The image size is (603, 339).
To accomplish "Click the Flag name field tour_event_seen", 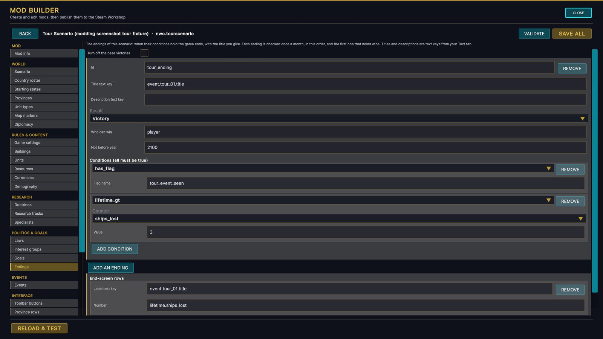I will pos(366,183).
